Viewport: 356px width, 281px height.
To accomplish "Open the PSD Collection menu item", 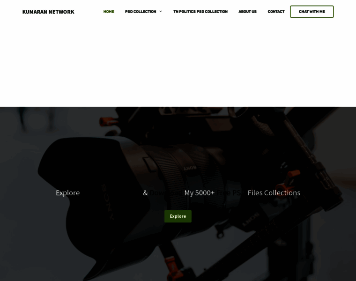I will [x=141, y=12].
